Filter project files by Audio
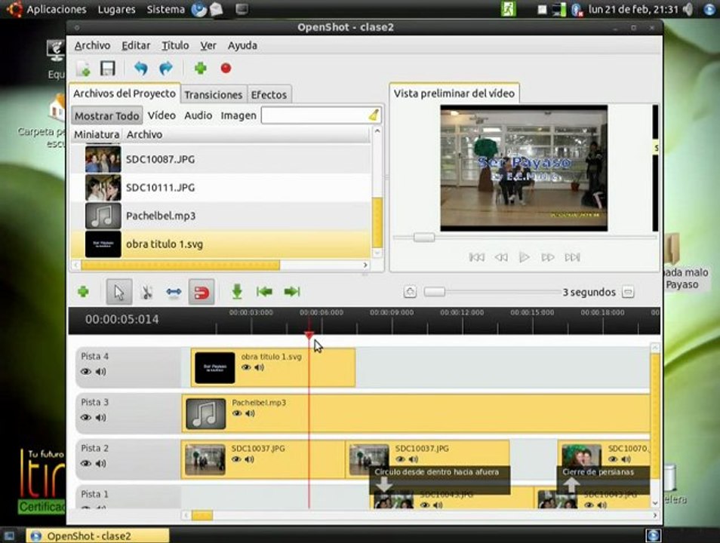 click(x=198, y=115)
